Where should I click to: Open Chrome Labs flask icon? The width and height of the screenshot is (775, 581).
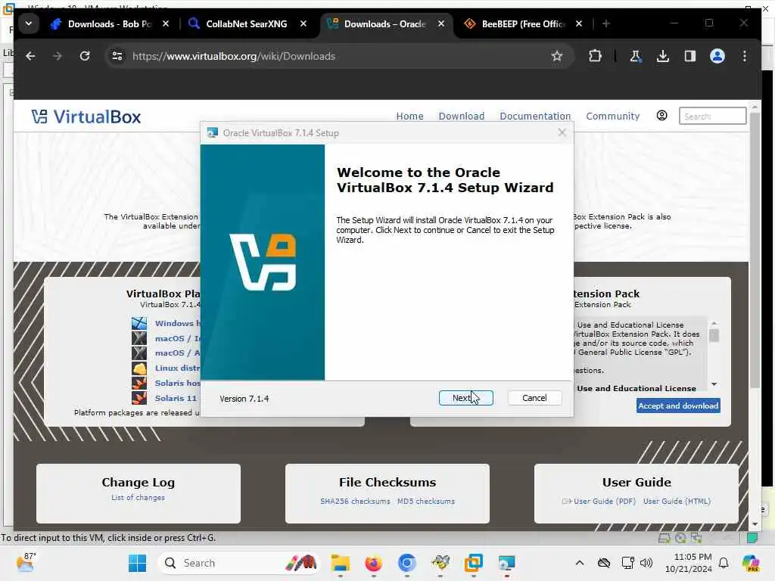pos(636,56)
